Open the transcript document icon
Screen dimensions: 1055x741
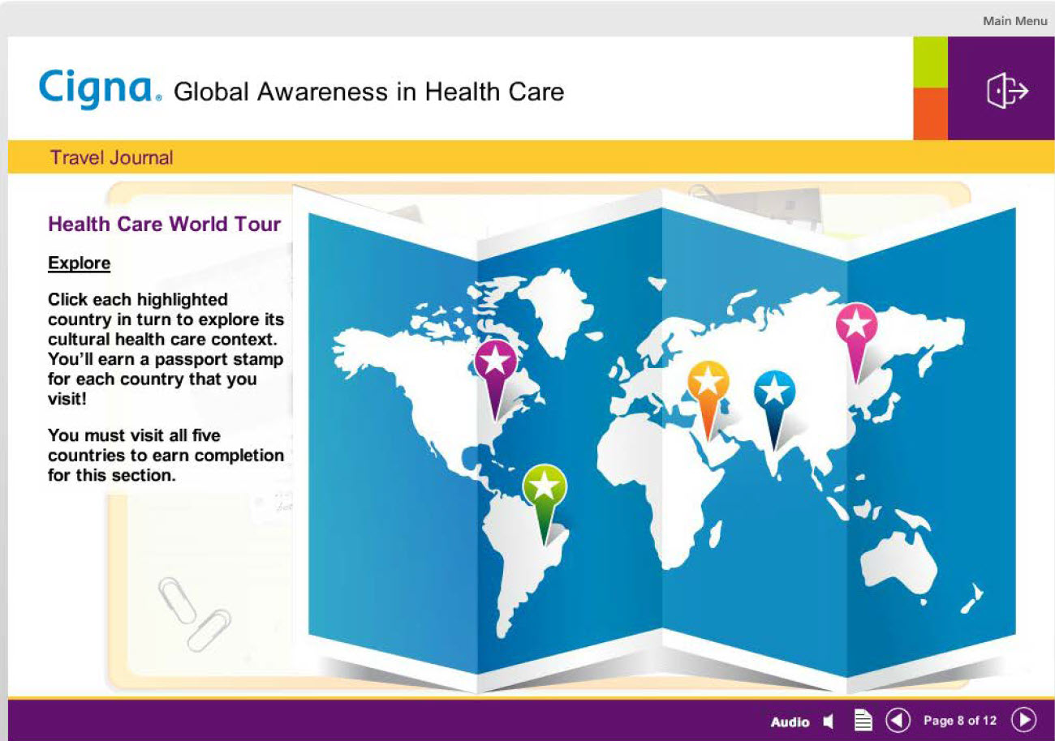click(863, 719)
